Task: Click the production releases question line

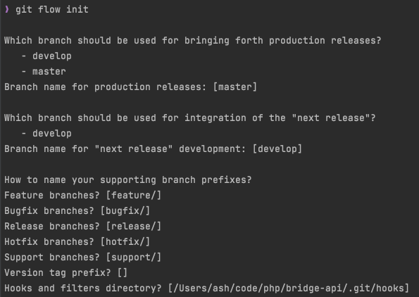Action: click(x=193, y=41)
